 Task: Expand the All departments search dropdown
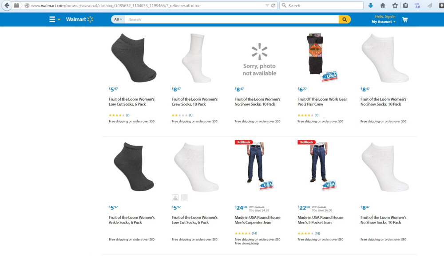click(x=118, y=20)
